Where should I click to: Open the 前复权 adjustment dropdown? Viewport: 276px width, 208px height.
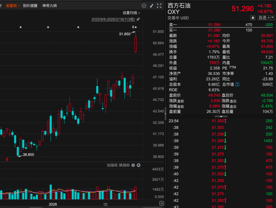coord(13,6)
